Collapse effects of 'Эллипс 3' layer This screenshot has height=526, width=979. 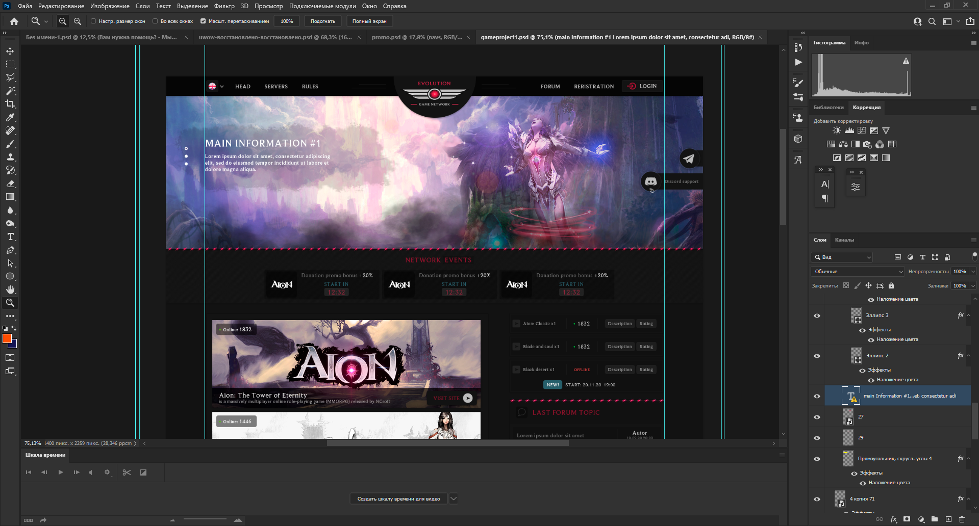pyautogui.click(x=969, y=315)
